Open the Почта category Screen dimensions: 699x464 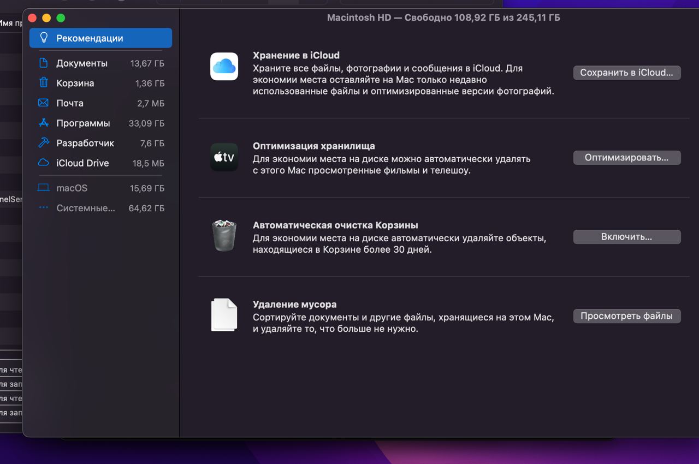click(x=100, y=103)
